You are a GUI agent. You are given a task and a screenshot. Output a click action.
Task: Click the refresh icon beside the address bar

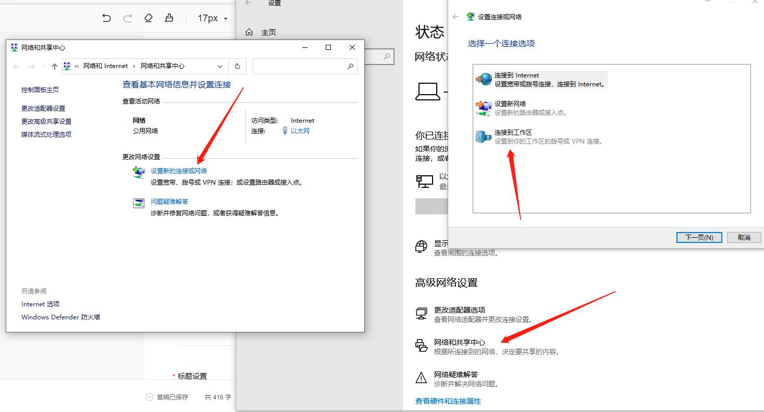237,66
